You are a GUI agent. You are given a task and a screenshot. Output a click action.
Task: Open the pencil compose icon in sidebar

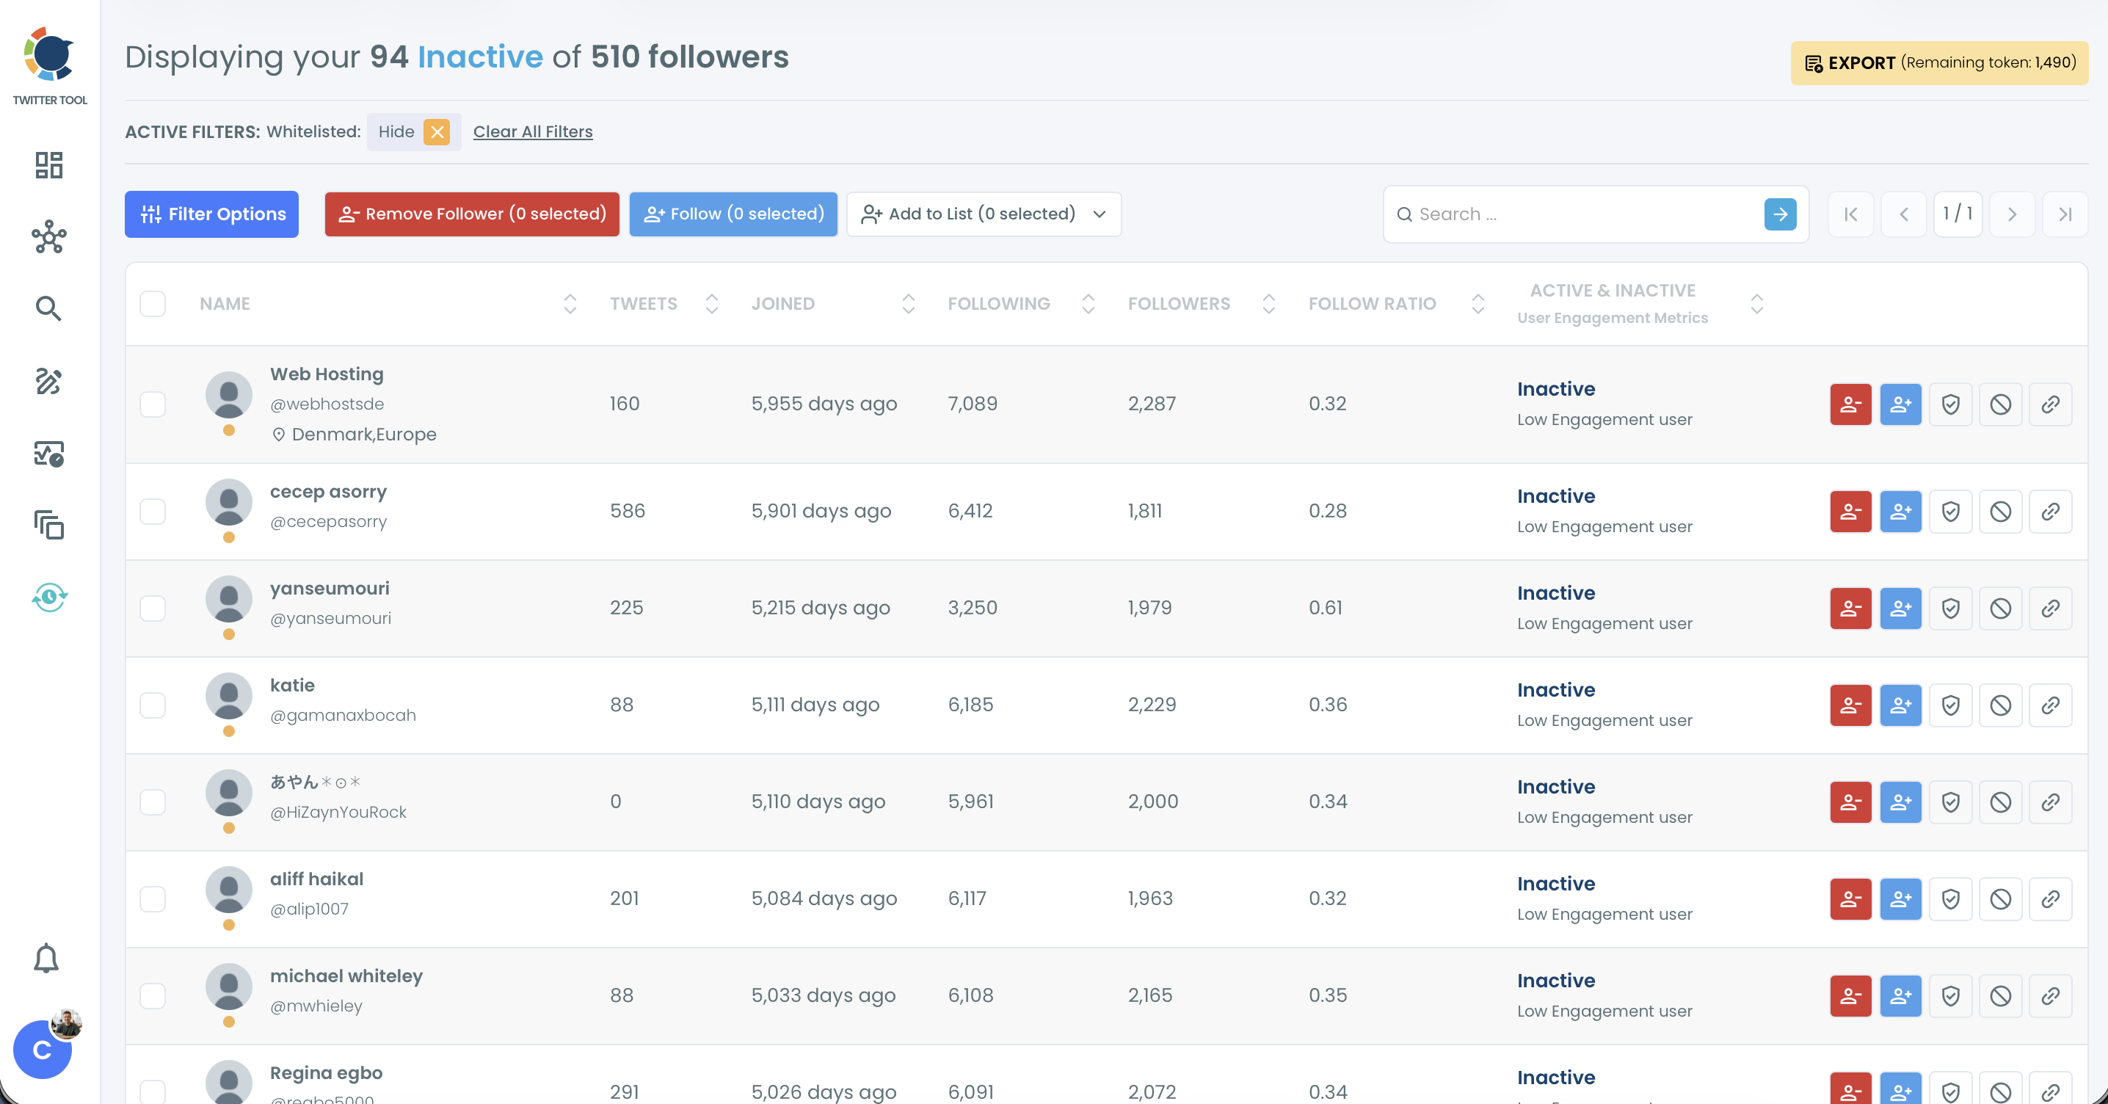click(48, 380)
